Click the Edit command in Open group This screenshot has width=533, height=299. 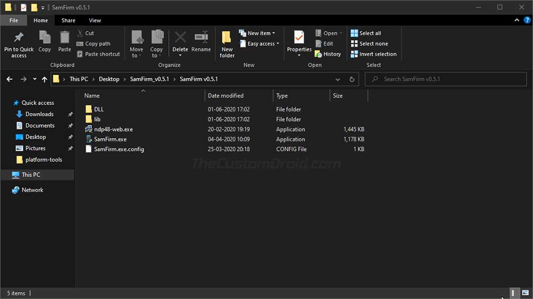(324, 44)
